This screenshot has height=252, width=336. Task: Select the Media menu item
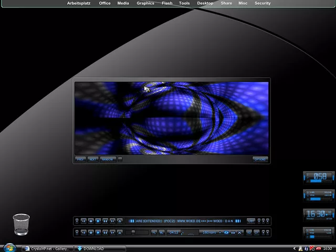tap(123, 3)
